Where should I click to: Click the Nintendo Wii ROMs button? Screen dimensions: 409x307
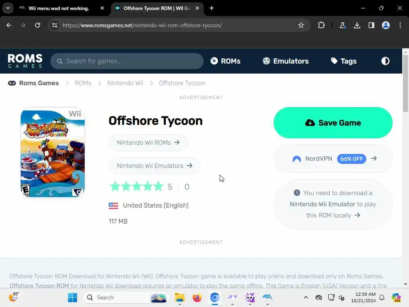coord(148,143)
